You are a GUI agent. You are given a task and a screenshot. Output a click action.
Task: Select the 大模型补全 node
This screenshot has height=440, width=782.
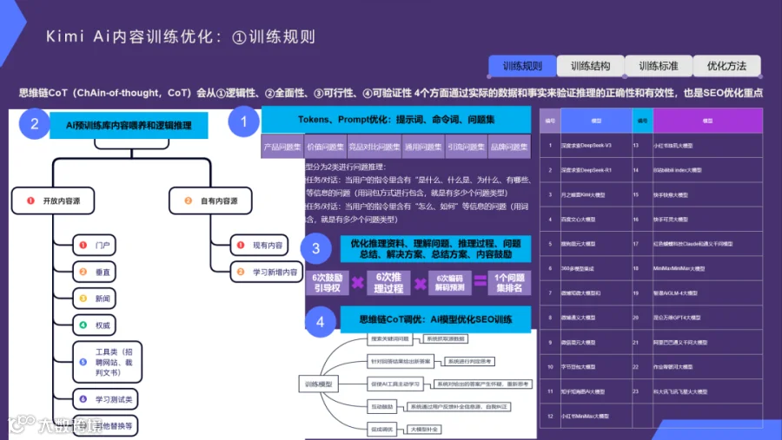point(424,429)
